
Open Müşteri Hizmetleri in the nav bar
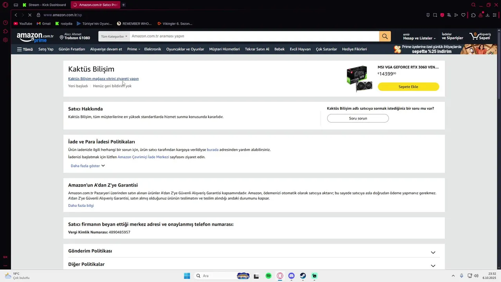click(x=224, y=49)
